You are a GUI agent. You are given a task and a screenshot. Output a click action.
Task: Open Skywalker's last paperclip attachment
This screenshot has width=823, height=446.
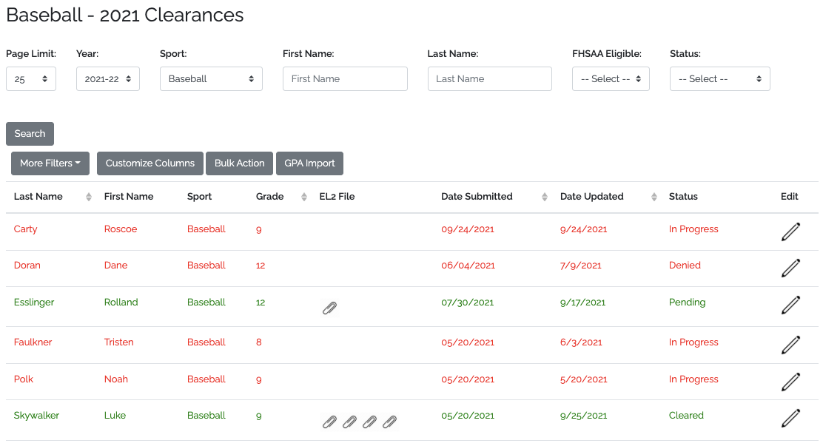pyautogui.click(x=390, y=422)
